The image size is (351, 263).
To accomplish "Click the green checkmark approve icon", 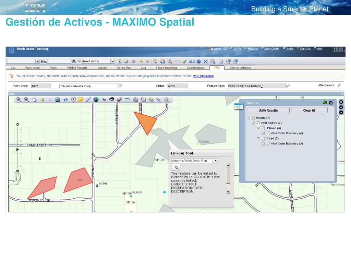I will [184, 61].
